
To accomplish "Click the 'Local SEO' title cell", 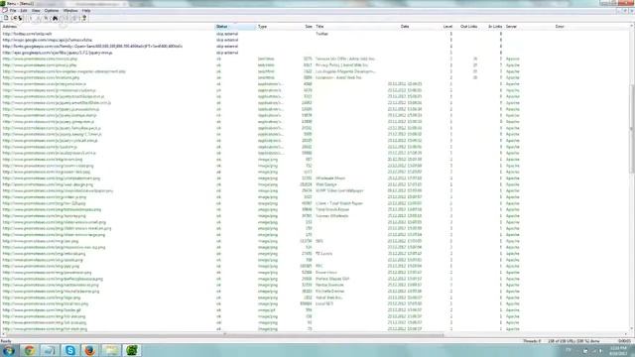I will tap(324, 303).
